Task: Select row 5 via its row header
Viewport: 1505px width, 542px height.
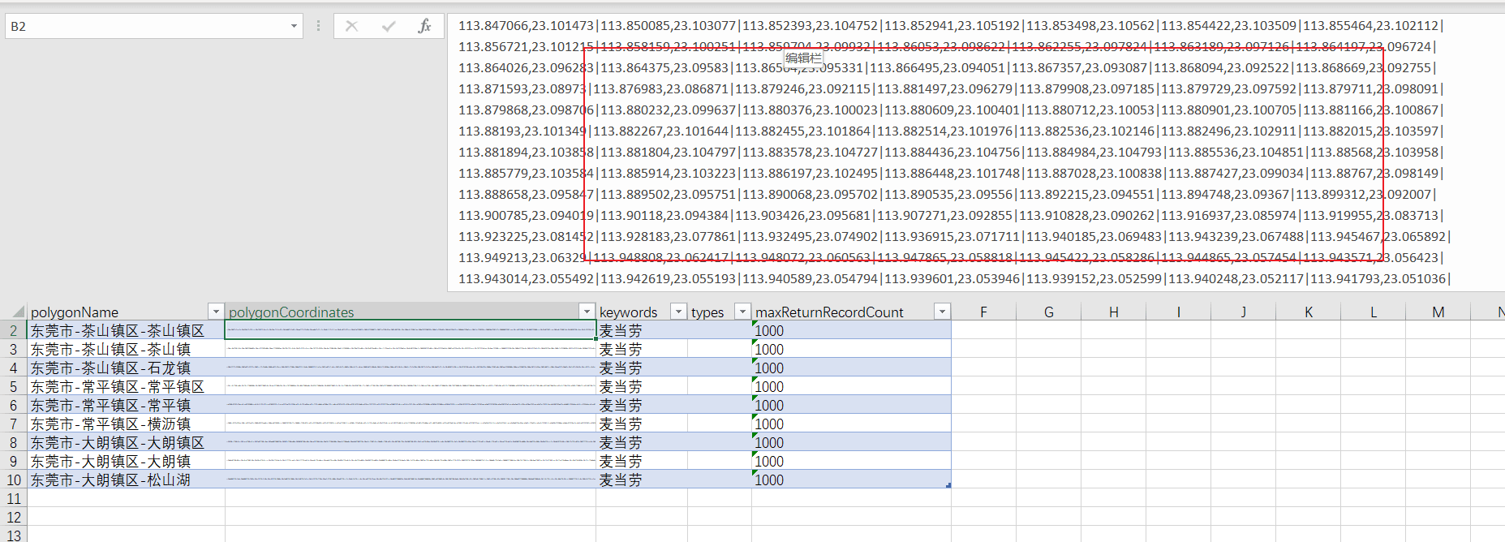Action: [13, 386]
